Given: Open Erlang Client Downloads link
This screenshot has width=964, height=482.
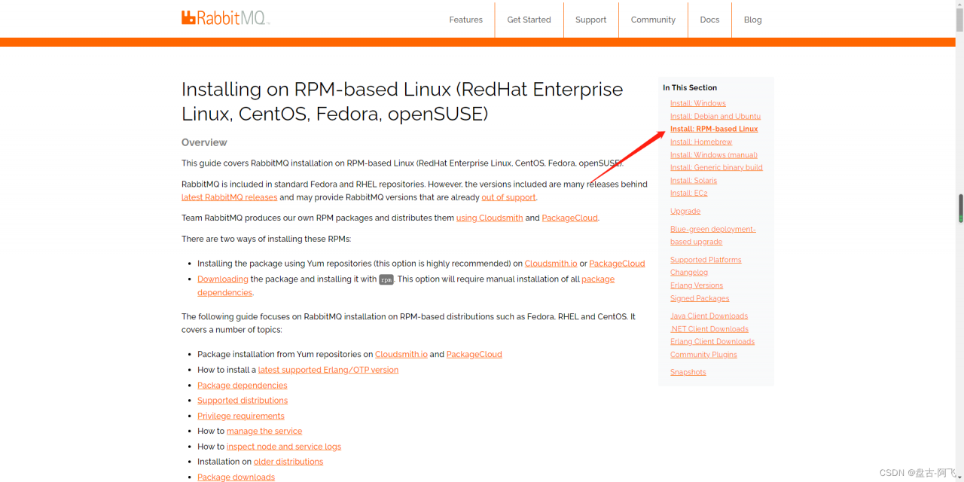Looking at the screenshot, I should pos(712,341).
